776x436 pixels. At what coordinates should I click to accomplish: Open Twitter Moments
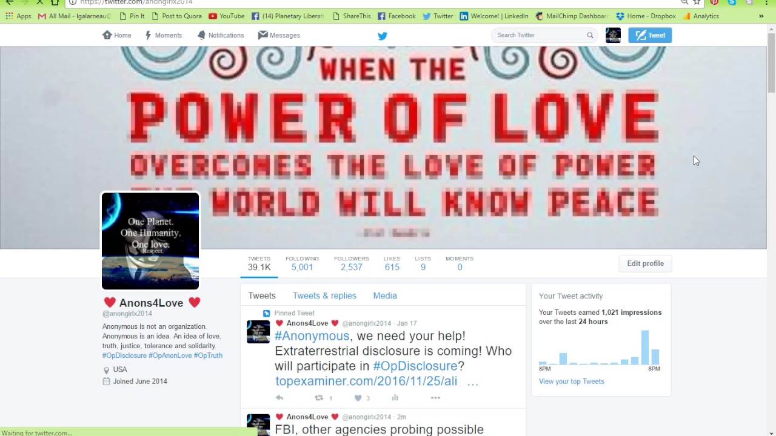[163, 35]
